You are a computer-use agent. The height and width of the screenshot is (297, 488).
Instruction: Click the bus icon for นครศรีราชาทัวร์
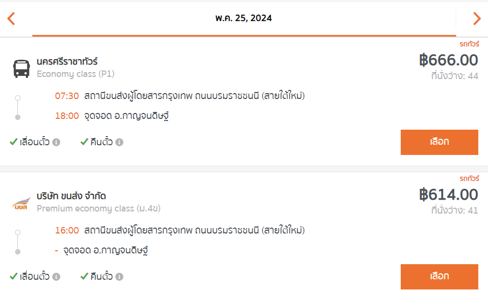coord(22,69)
